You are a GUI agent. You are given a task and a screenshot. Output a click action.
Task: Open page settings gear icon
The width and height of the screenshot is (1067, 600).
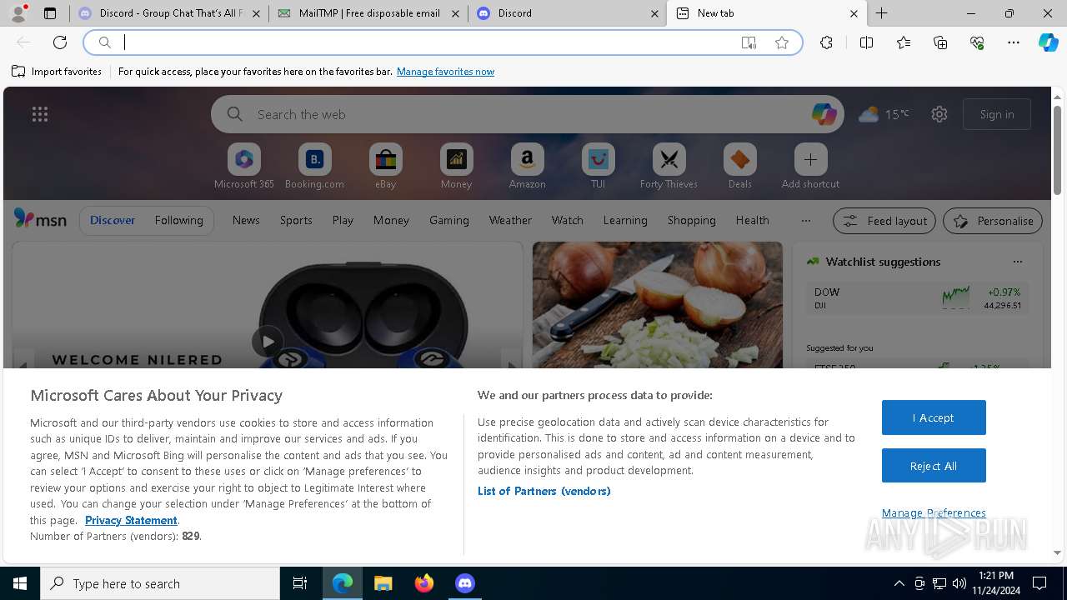pyautogui.click(x=939, y=114)
